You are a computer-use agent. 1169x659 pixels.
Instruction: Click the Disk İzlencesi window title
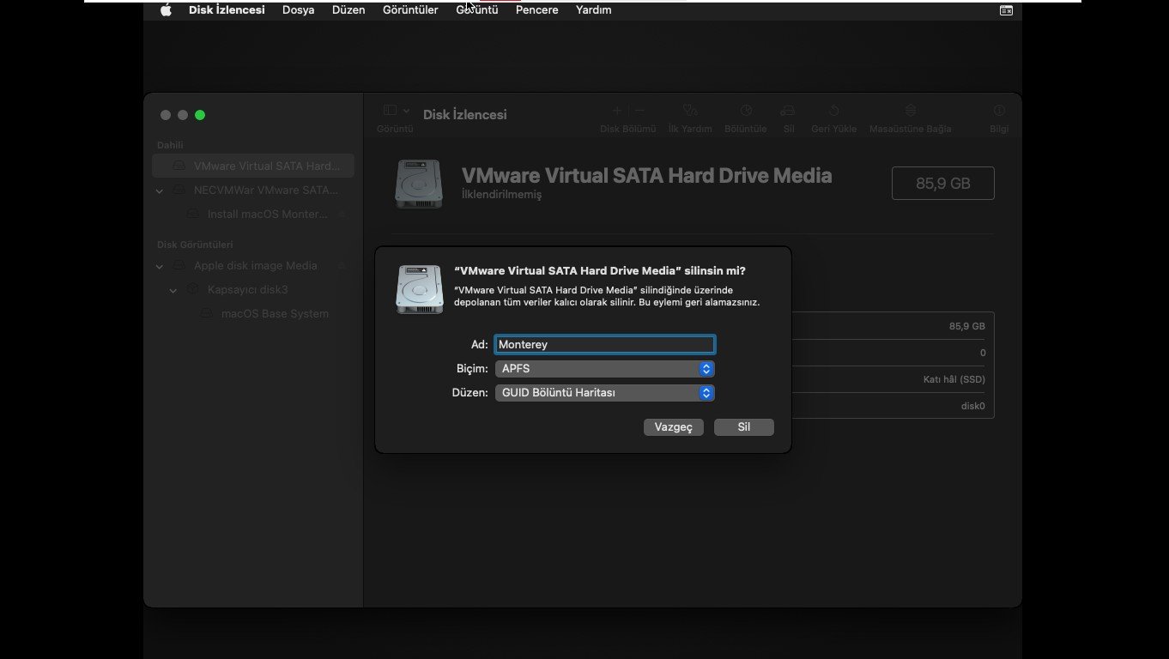pos(464,114)
